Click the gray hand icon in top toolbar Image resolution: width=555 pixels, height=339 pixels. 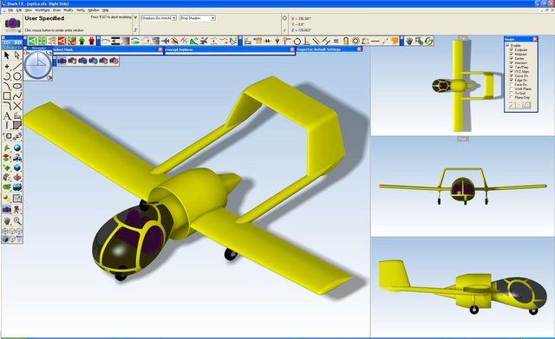point(409,41)
